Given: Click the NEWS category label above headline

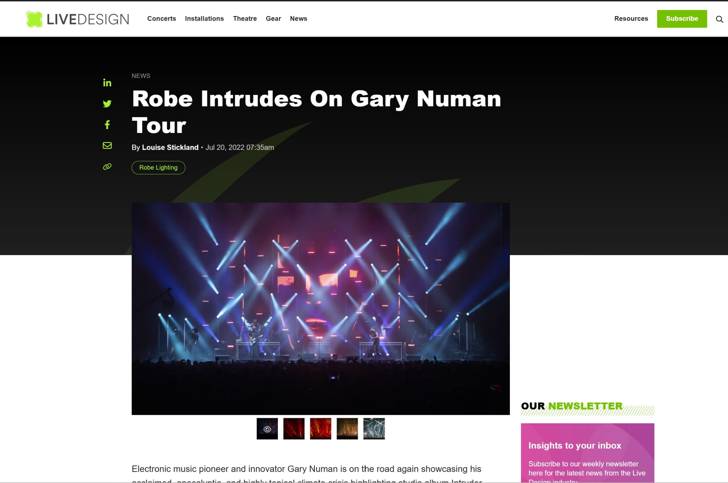Looking at the screenshot, I should [x=141, y=76].
